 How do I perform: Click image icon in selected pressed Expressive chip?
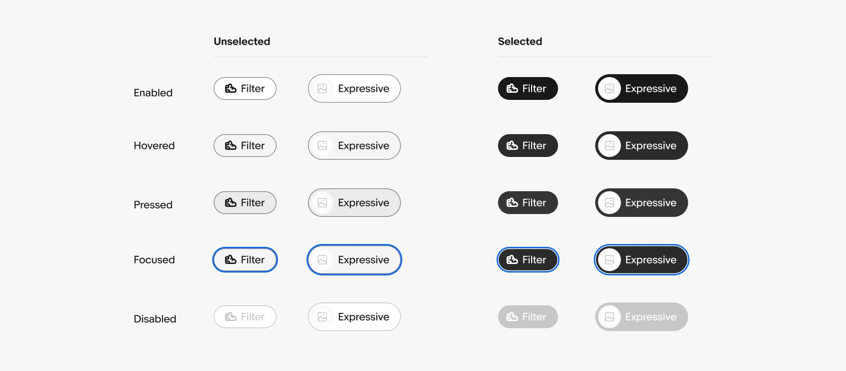[609, 203]
